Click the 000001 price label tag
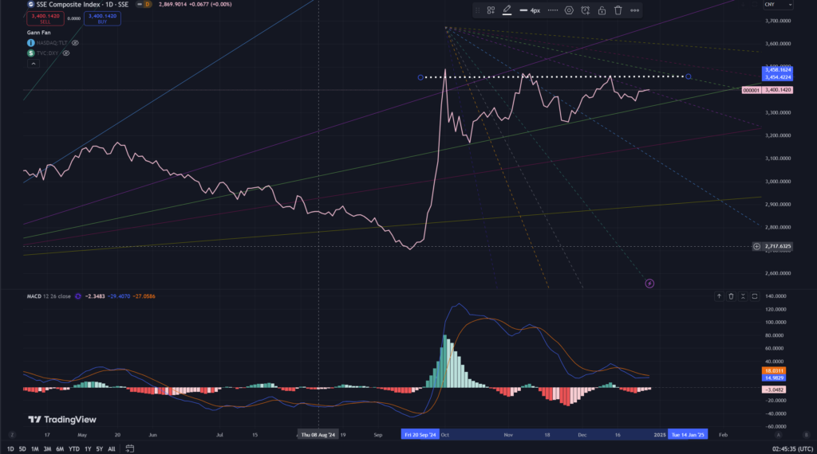Screen dimensions: 817x454 point(751,91)
